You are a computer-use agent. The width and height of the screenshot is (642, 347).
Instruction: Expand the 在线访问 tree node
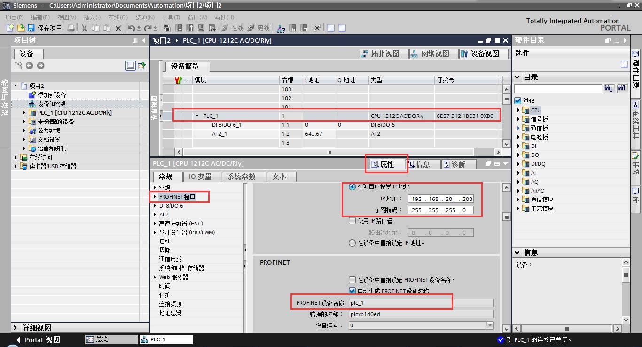pos(16,157)
